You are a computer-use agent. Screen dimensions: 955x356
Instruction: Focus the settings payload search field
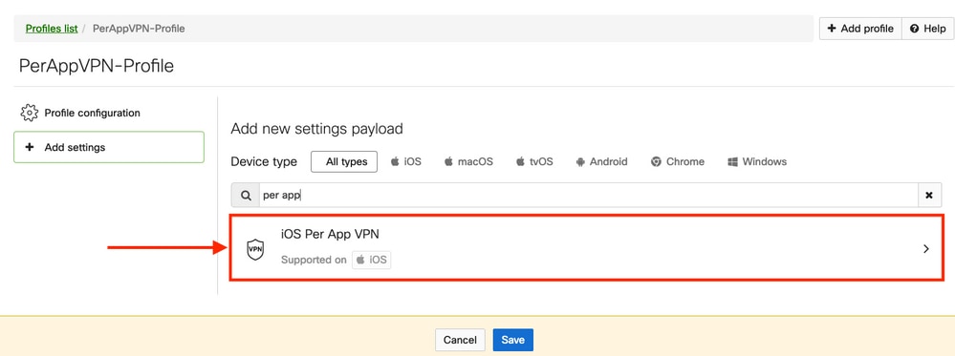[x=588, y=196]
